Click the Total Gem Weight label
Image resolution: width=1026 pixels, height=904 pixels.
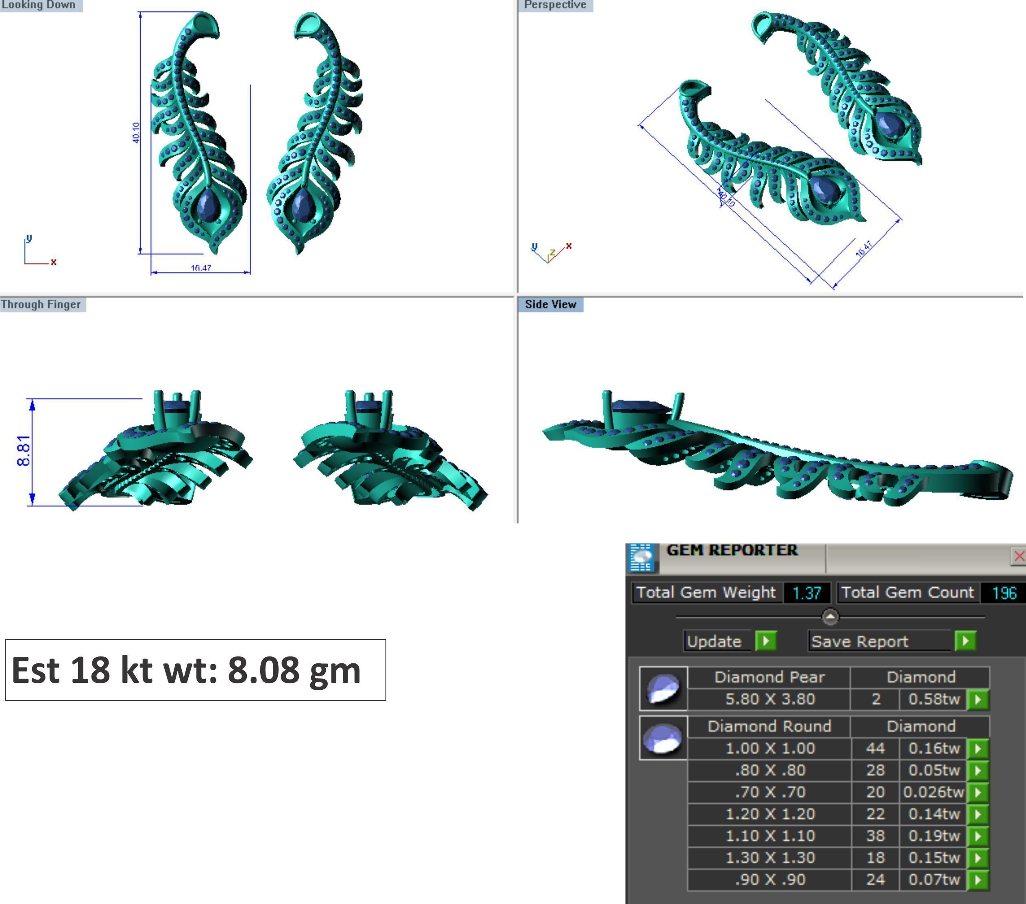coord(707,593)
